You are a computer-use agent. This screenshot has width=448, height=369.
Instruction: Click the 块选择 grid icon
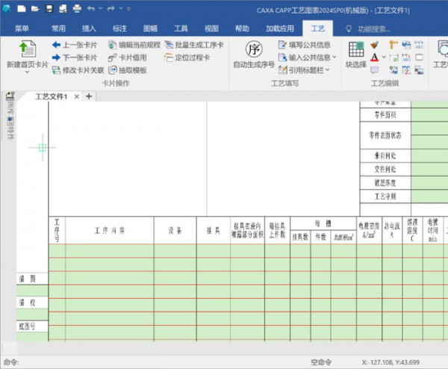click(356, 49)
